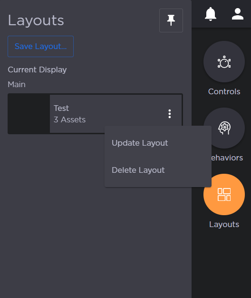Click the "Main" display label
Viewport: 251px width, 298px height.
click(17, 84)
